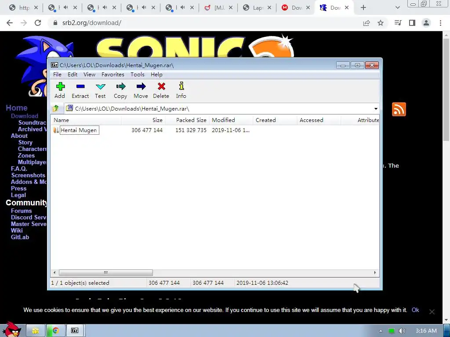450x337 pixels.
Task: Sort the list by the Name column header
Action: click(86, 120)
